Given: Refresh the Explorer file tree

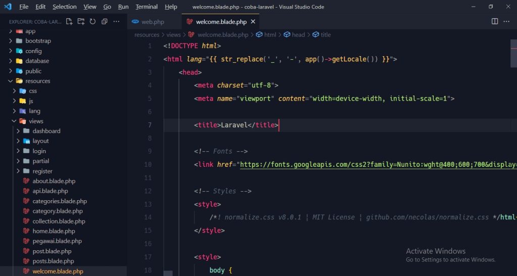Looking at the screenshot, I should pyautogui.click(x=92, y=22).
